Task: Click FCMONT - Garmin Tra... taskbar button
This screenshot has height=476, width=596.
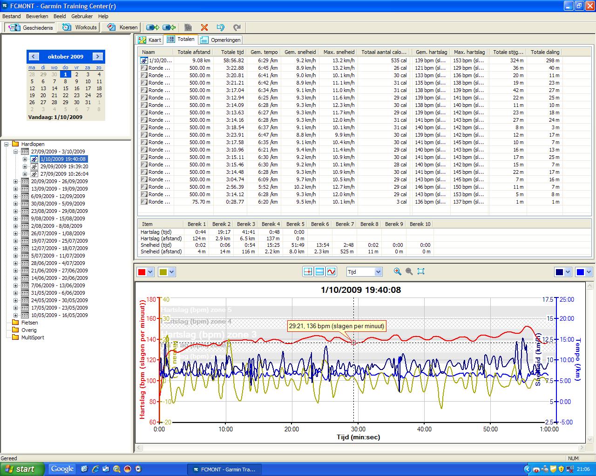Action: tap(224, 469)
